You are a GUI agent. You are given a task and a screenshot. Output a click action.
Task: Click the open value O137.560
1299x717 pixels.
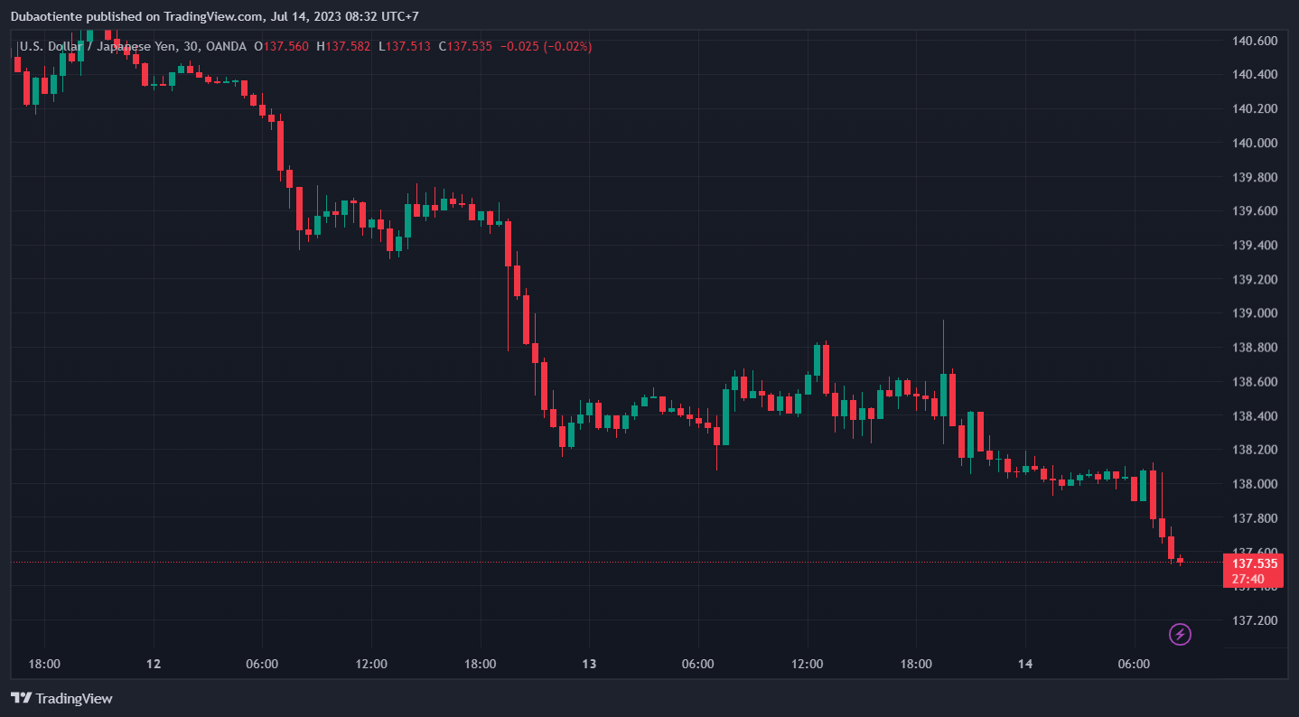pyautogui.click(x=282, y=46)
